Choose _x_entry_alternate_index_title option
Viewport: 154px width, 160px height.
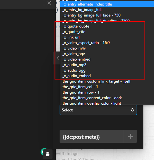[107, 4]
